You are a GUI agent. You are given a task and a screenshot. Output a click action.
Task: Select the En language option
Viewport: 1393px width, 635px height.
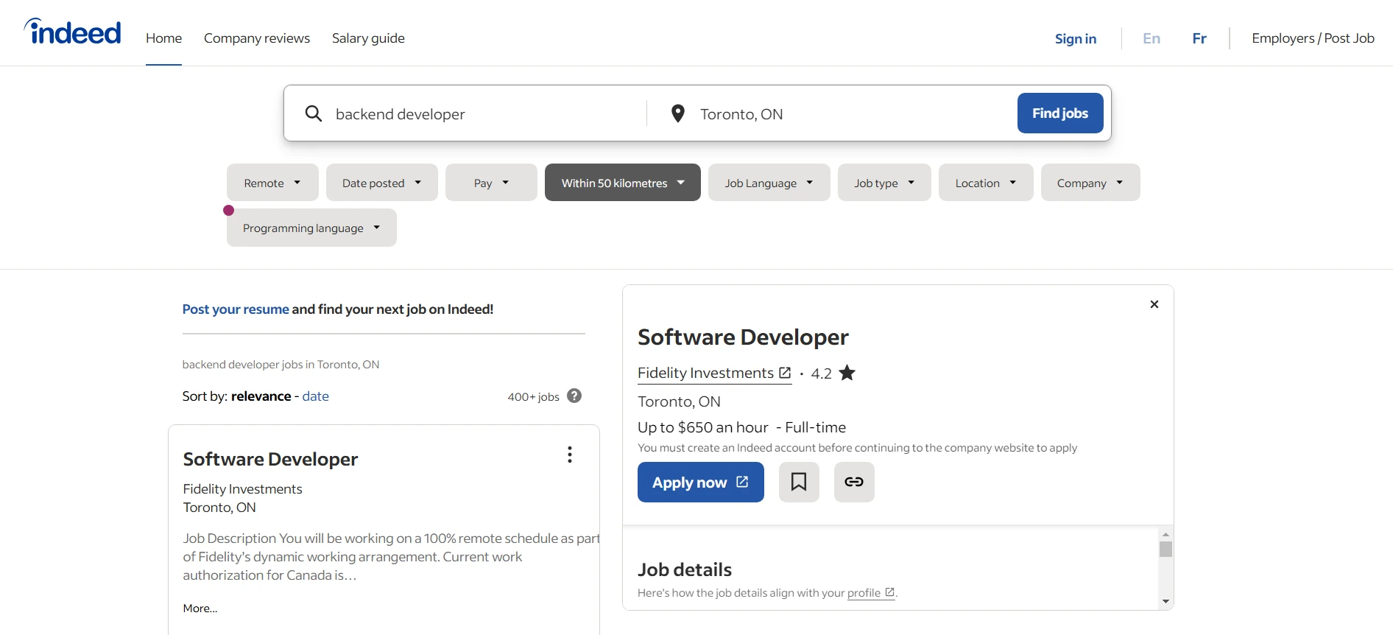click(x=1152, y=38)
